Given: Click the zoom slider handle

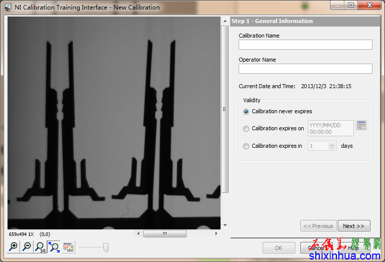Looking at the screenshot, I should [106, 247].
